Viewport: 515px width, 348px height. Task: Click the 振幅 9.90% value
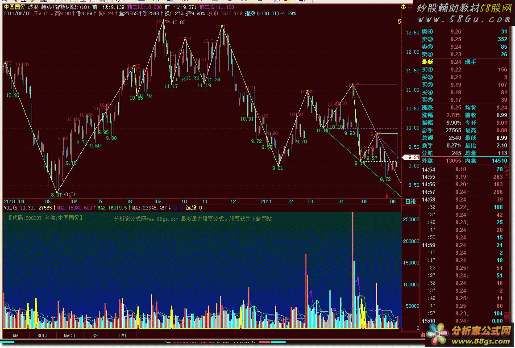coord(454,123)
